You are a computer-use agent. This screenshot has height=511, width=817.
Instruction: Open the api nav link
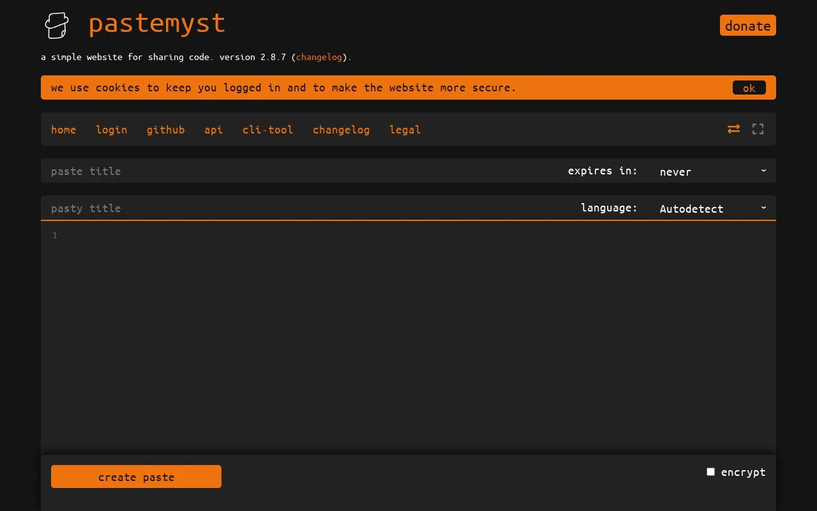(214, 130)
